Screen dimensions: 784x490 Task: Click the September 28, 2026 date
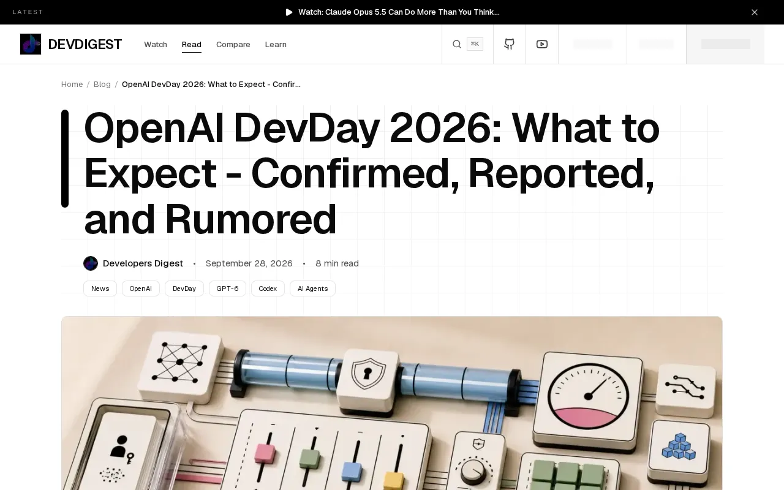pyautogui.click(x=249, y=263)
